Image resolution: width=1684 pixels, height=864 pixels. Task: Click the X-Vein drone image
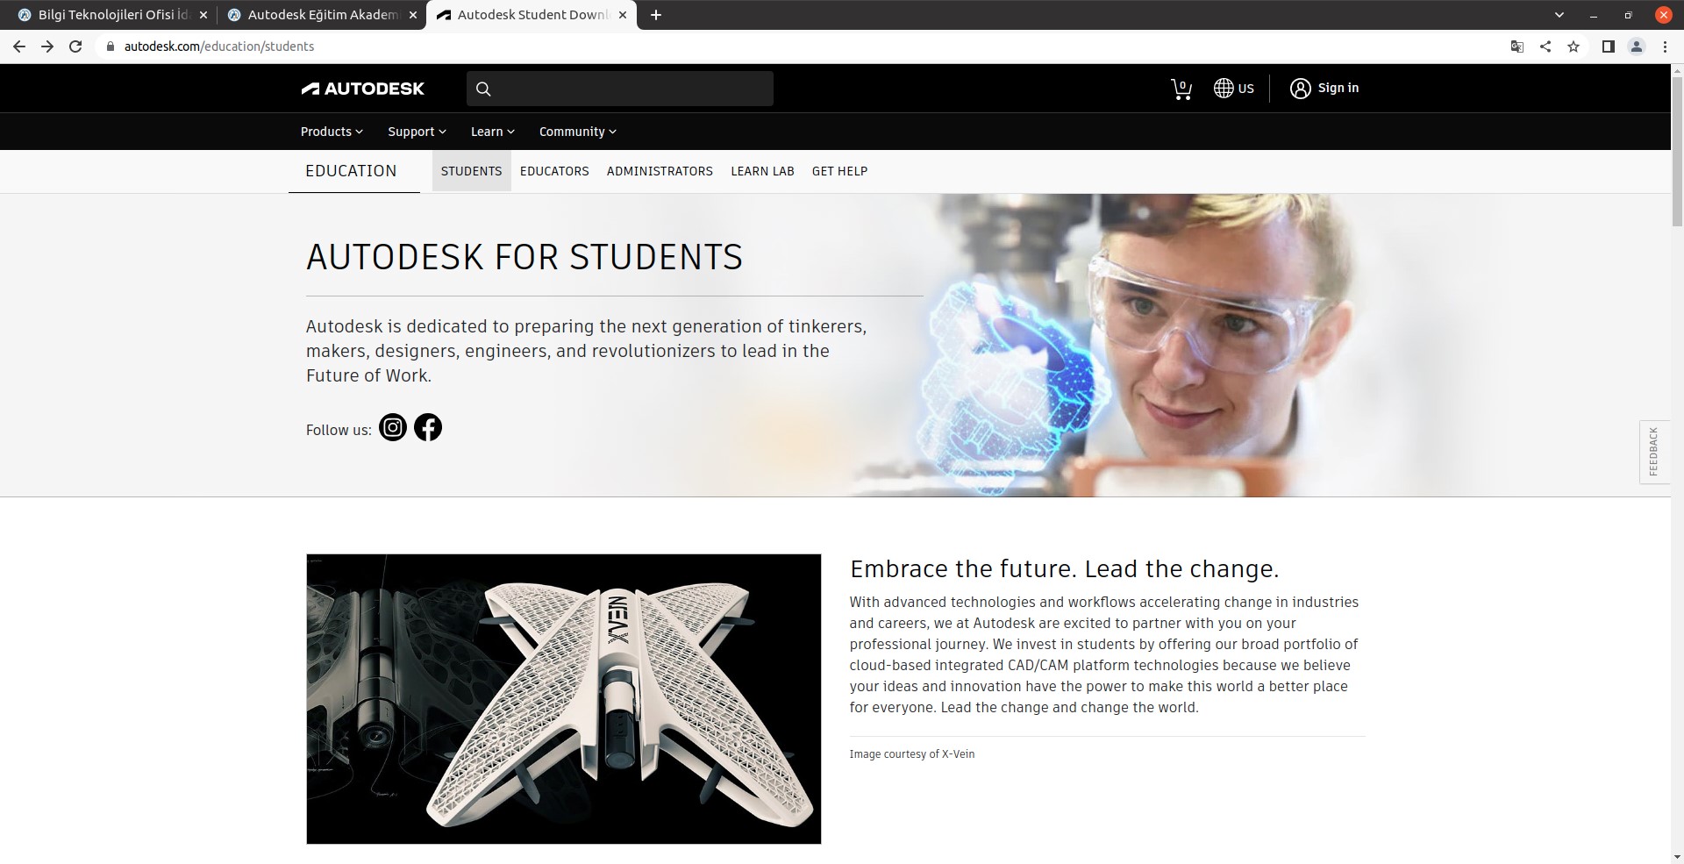(x=564, y=699)
